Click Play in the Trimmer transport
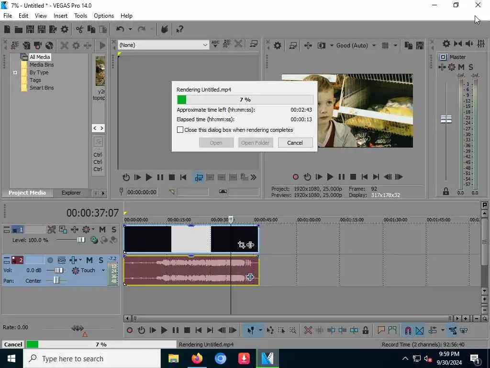The image size is (490, 368). tap(149, 177)
